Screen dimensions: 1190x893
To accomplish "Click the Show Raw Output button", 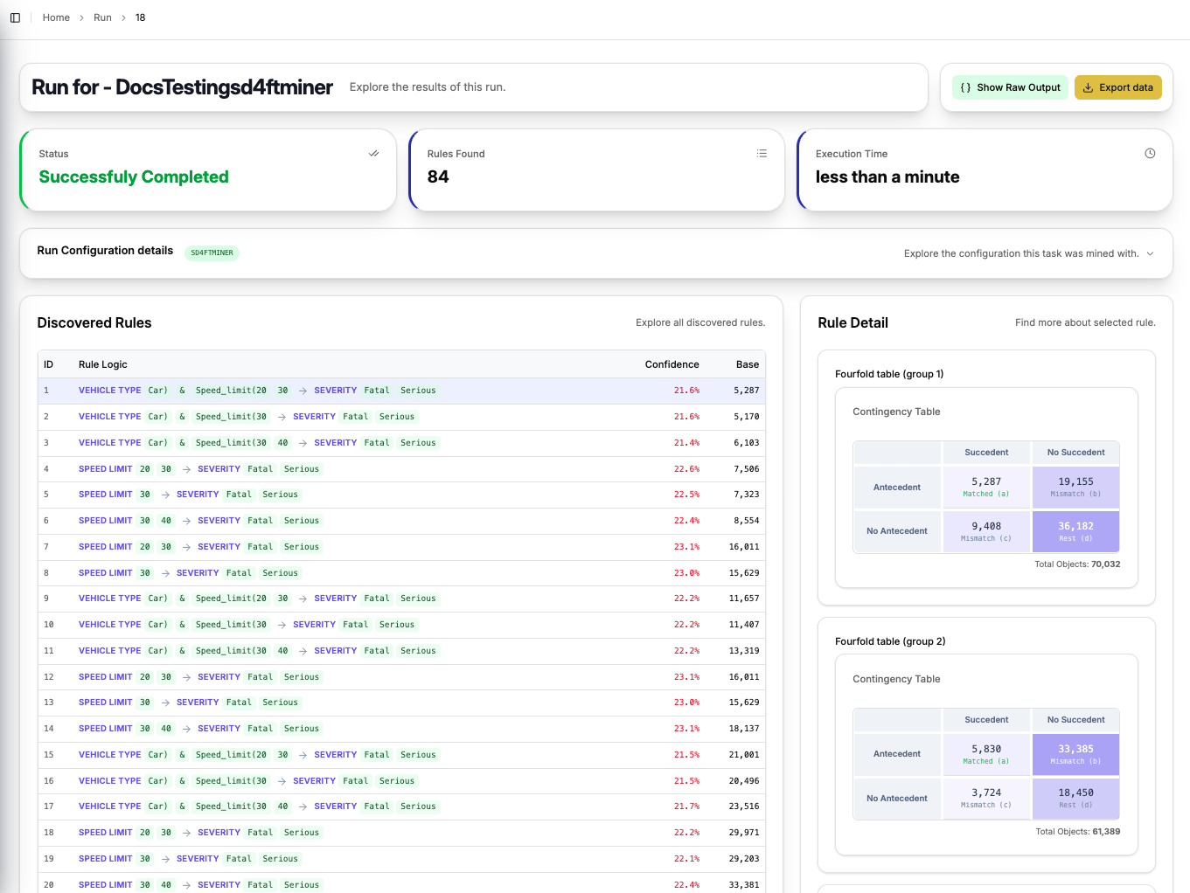I will click(1010, 87).
